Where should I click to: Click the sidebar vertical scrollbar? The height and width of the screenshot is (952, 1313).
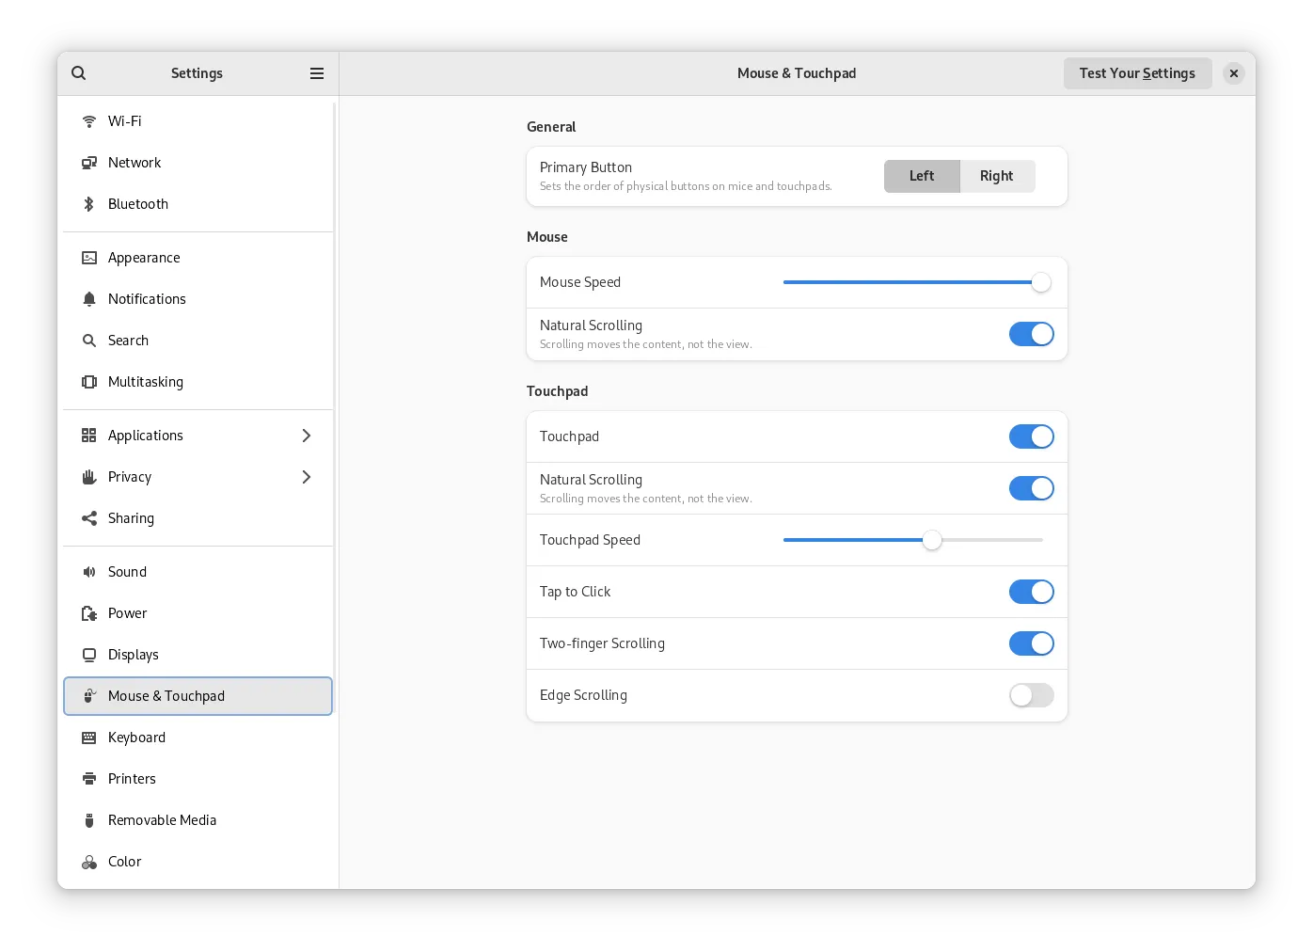[335, 376]
